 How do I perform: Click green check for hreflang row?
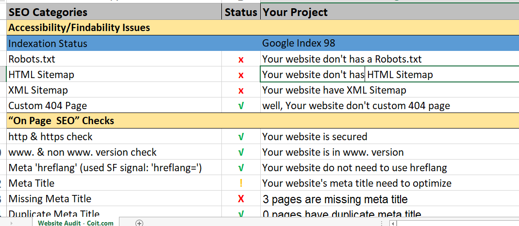[241, 168]
